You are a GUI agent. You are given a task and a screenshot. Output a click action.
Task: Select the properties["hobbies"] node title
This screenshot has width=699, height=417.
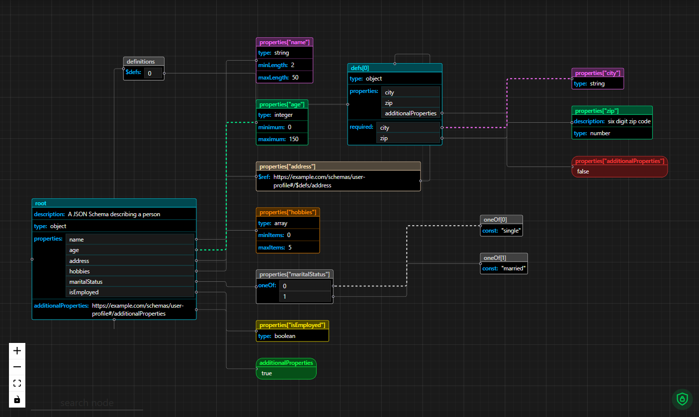tap(288, 212)
